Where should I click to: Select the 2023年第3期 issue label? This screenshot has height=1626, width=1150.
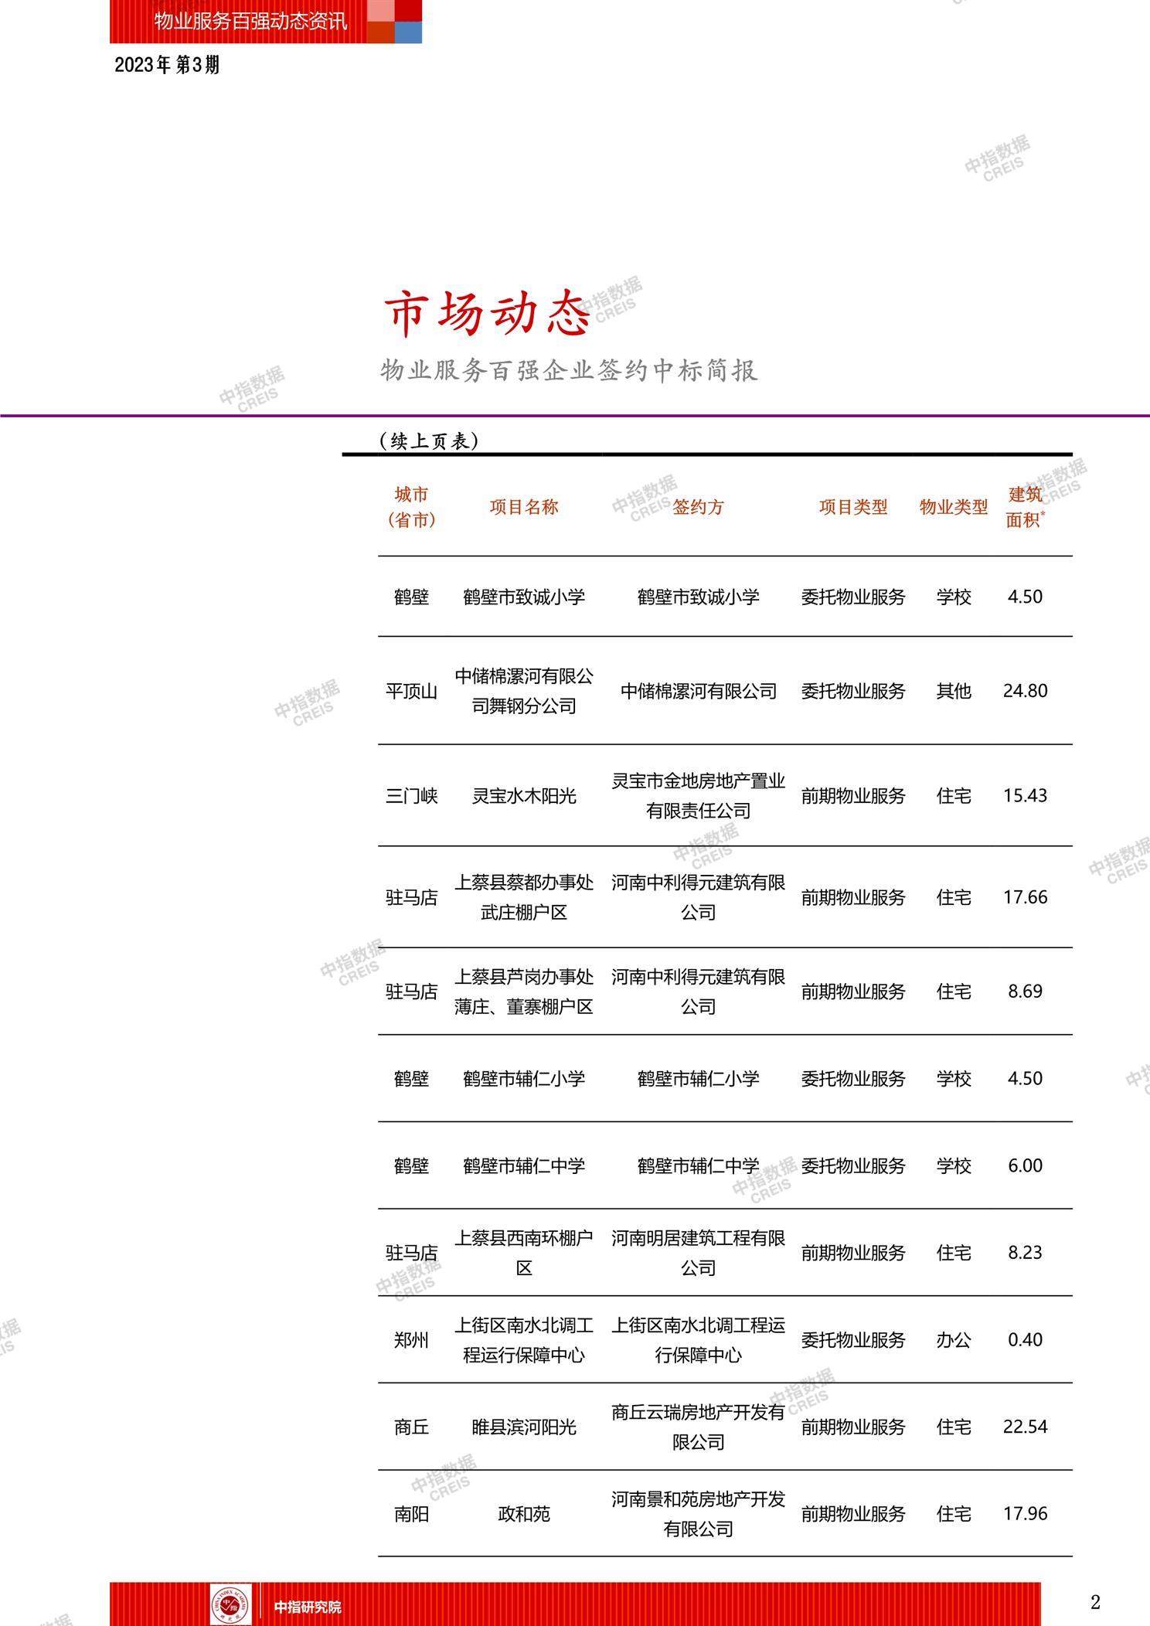coord(167,66)
